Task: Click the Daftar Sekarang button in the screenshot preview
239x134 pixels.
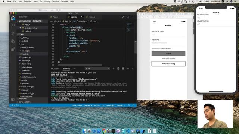Action: tap(168, 64)
